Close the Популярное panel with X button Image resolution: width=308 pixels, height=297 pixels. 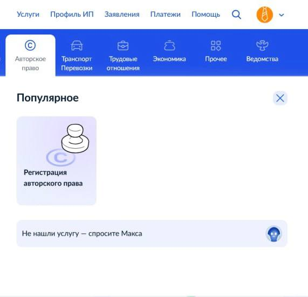(x=280, y=98)
